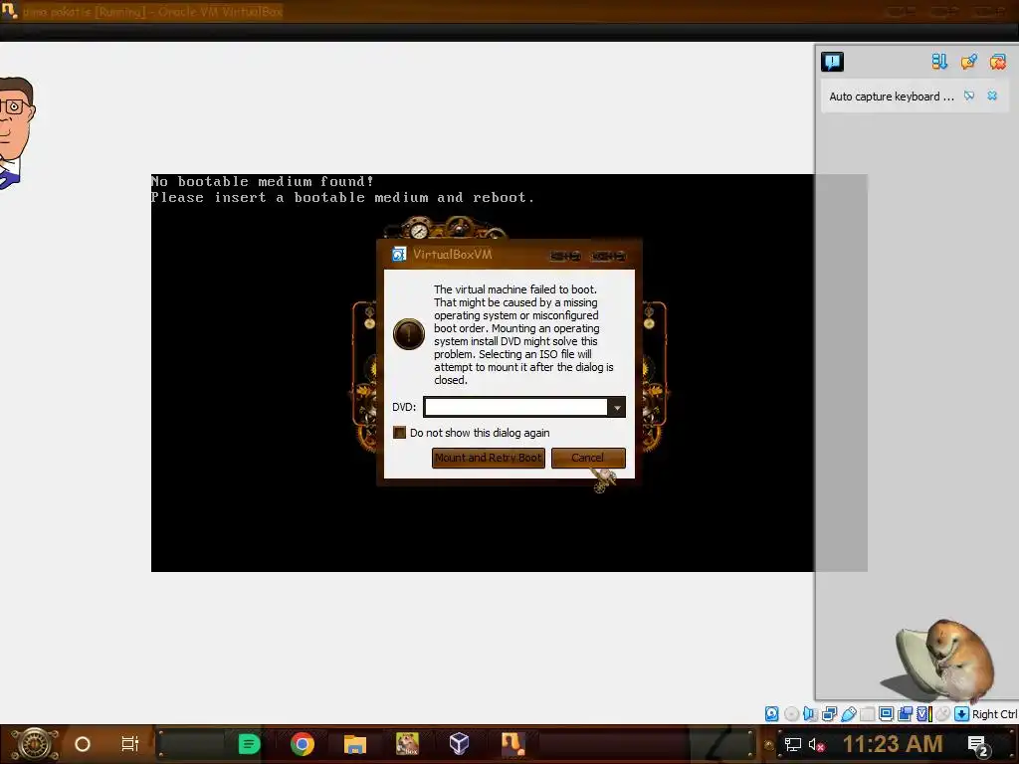Viewport: 1019px width, 764px height.
Task: Click the notification settings wrench icon
Action: [x=968, y=62]
